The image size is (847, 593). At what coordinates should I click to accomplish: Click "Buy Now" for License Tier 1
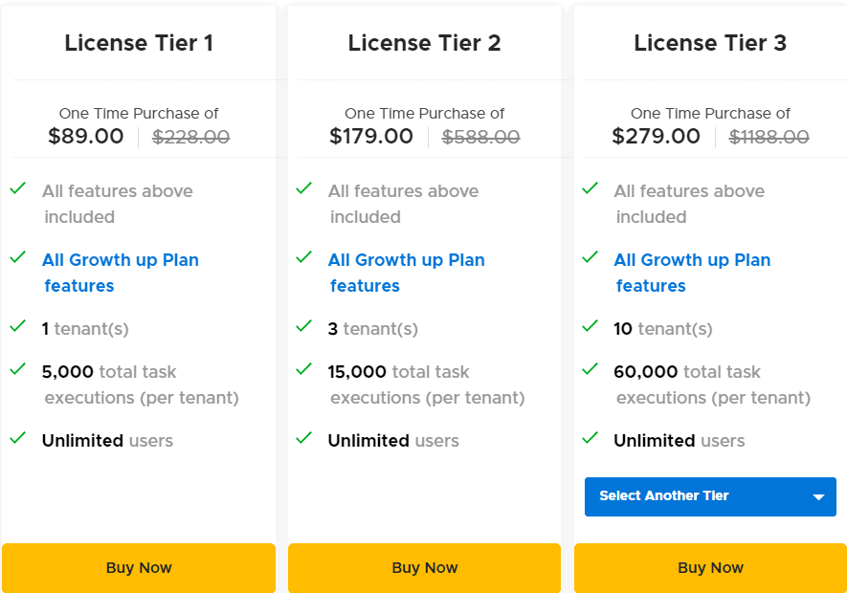[139, 567]
